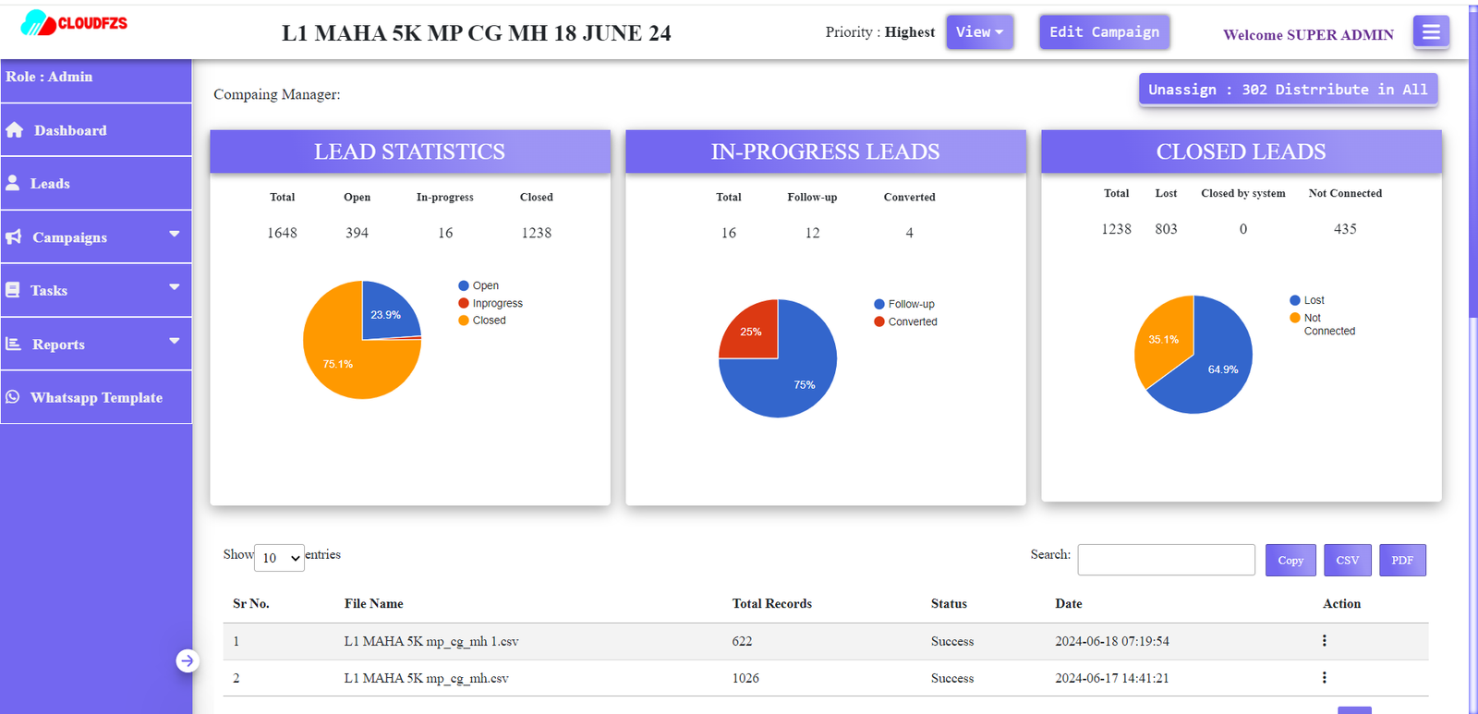Go to Leads in sidebar
This screenshot has width=1478, height=714.
coord(96,183)
